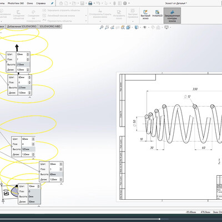The image size is (222, 222).
Task: Click Исправить эскиз tool
Action: pos(119,15)
